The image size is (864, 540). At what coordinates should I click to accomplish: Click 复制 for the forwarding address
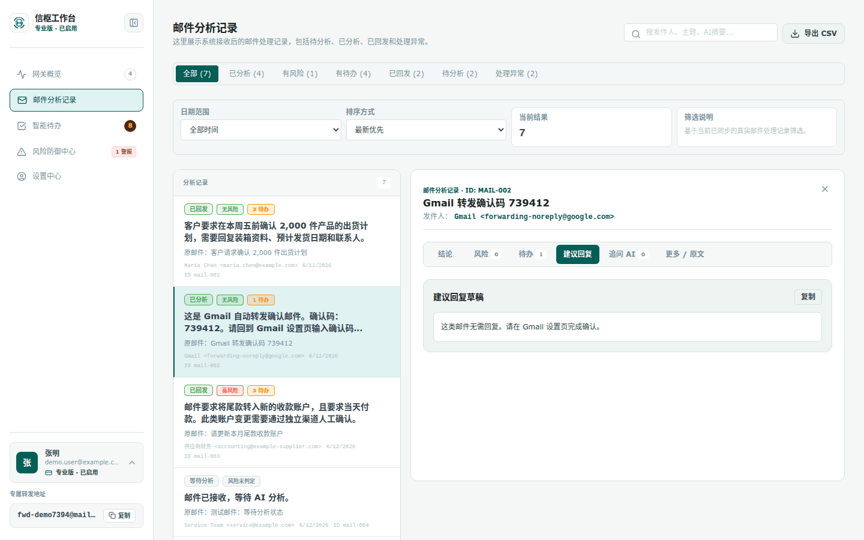click(119, 515)
